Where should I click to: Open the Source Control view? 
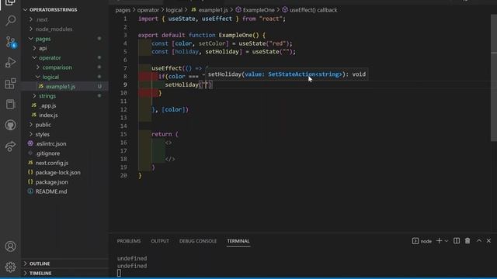coord(10,42)
